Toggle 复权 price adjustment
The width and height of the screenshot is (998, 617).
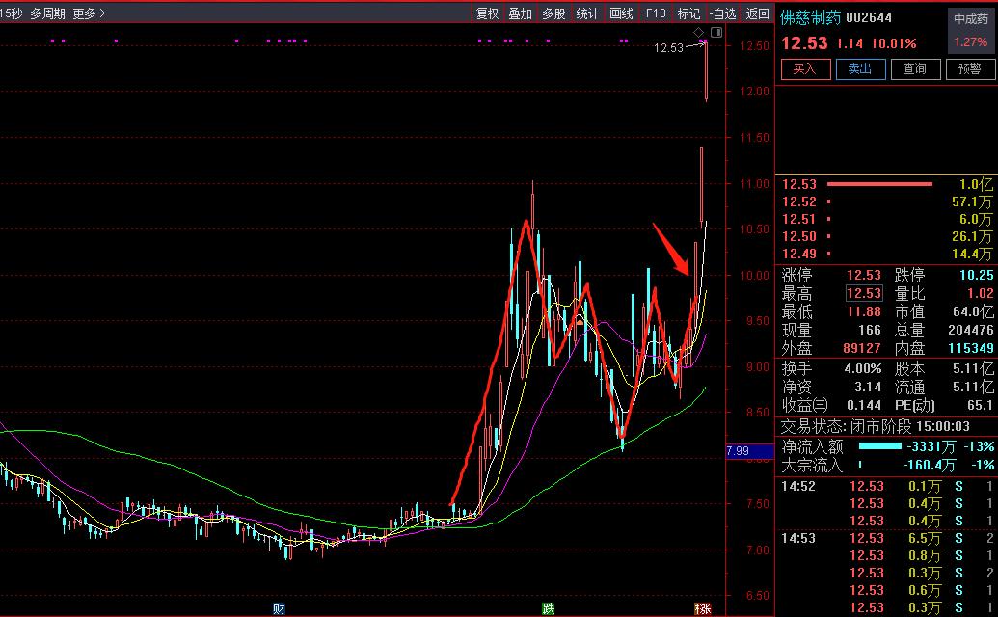point(488,13)
